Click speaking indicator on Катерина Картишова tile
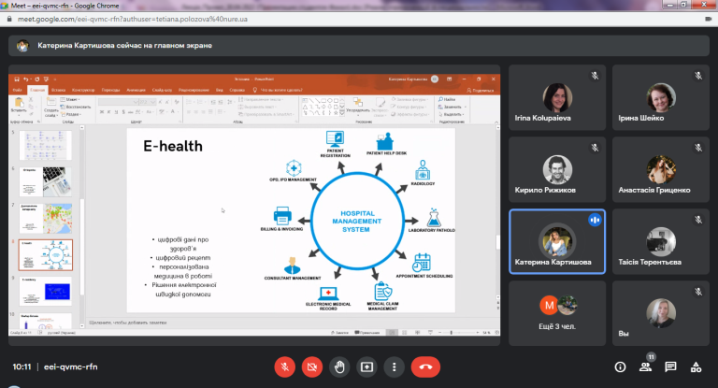 click(595, 220)
